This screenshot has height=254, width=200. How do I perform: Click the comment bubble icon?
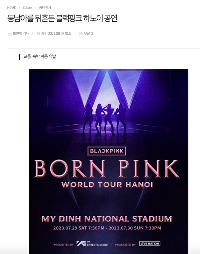[x=81, y=34]
